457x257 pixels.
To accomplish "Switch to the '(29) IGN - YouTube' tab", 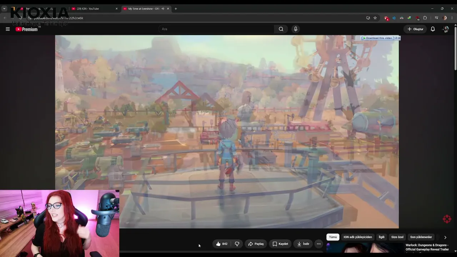I will 94,9.
